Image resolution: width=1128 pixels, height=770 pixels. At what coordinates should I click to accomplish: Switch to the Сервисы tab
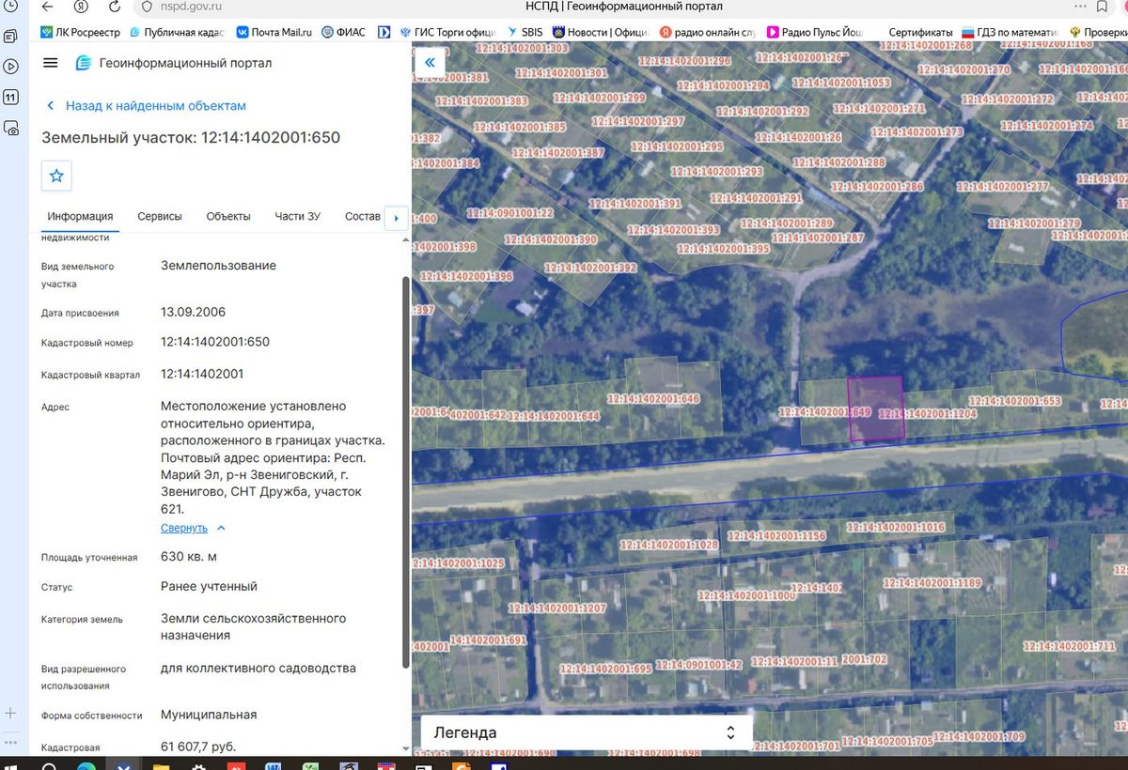pyautogui.click(x=160, y=217)
